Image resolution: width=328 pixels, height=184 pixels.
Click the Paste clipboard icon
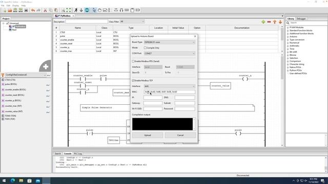[56, 10]
